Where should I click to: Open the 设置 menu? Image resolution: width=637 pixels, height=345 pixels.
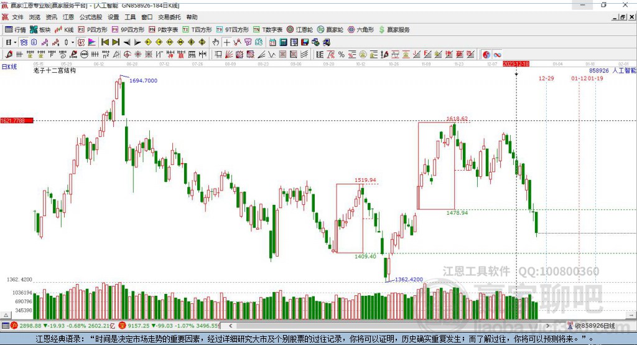[113, 17]
